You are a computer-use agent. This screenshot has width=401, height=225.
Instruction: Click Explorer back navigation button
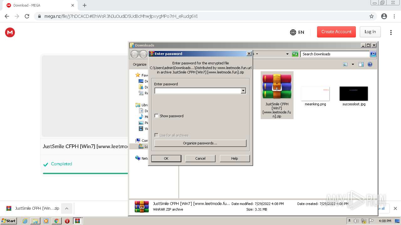(134, 54)
